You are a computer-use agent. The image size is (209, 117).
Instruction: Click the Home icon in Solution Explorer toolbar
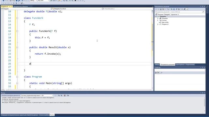(x=161, y=9)
